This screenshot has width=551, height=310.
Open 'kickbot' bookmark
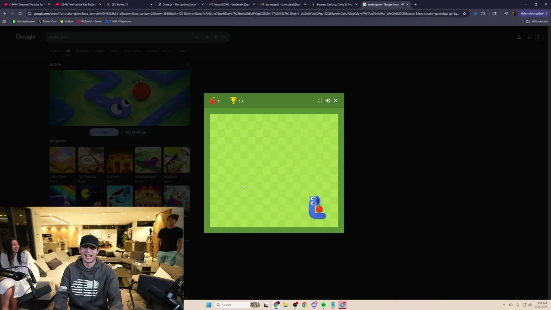(67, 22)
